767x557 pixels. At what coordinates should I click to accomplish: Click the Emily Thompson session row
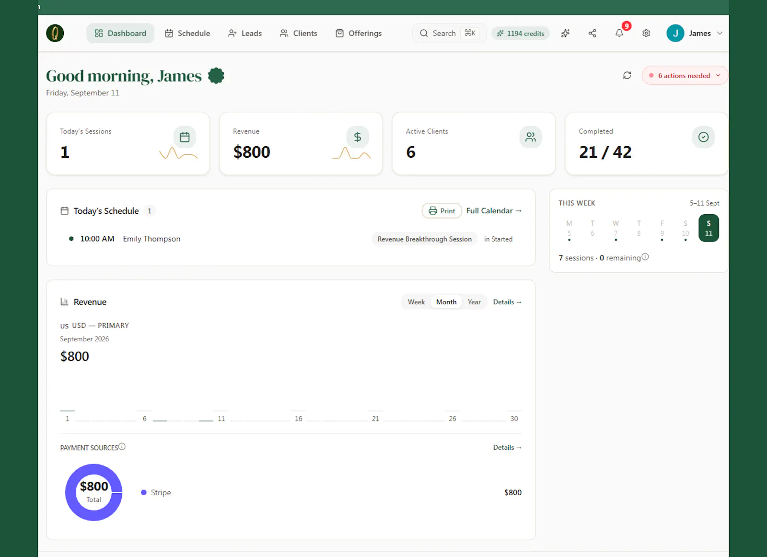pos(291,239)
